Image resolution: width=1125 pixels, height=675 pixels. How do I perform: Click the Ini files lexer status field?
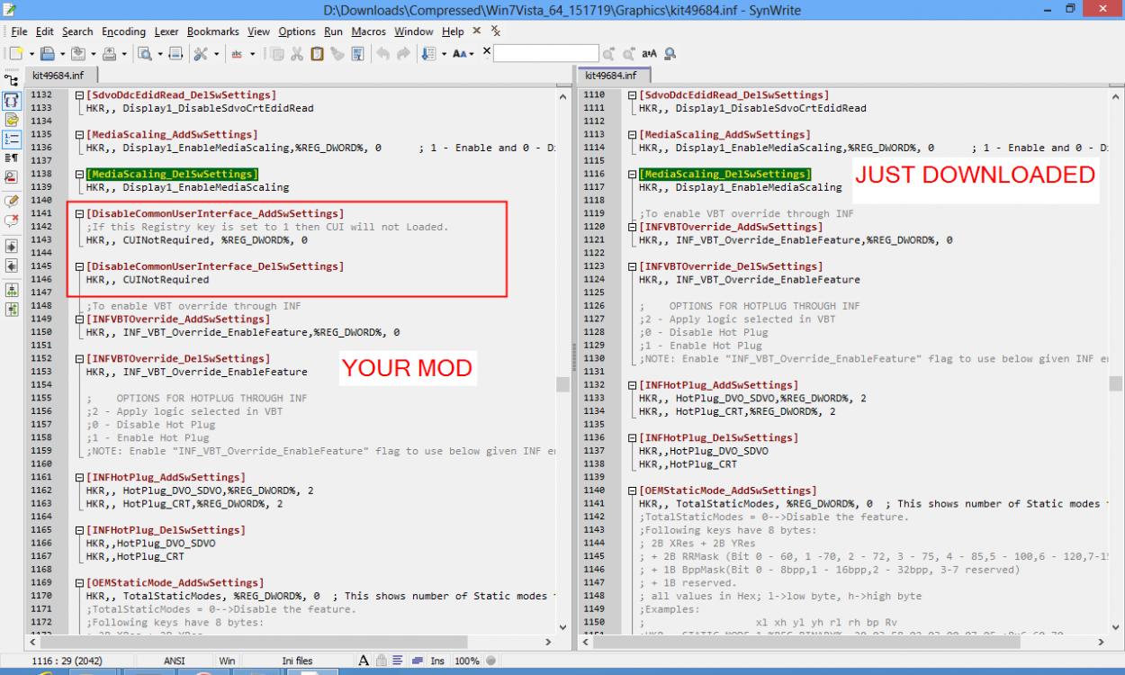[298, 661]
